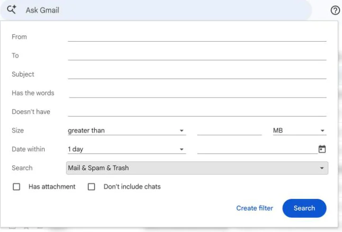
Task: Click the blue Search button
Action: [x=304, y=208]
